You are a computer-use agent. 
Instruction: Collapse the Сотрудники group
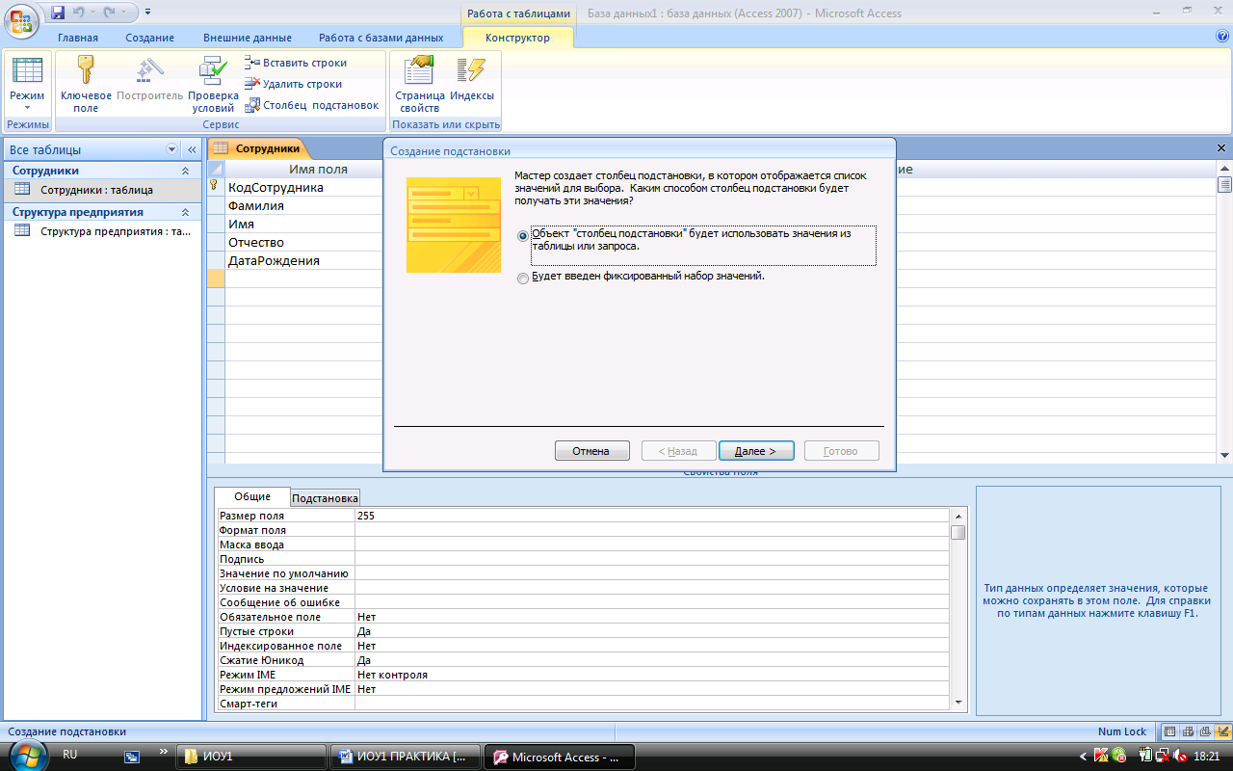186,171
